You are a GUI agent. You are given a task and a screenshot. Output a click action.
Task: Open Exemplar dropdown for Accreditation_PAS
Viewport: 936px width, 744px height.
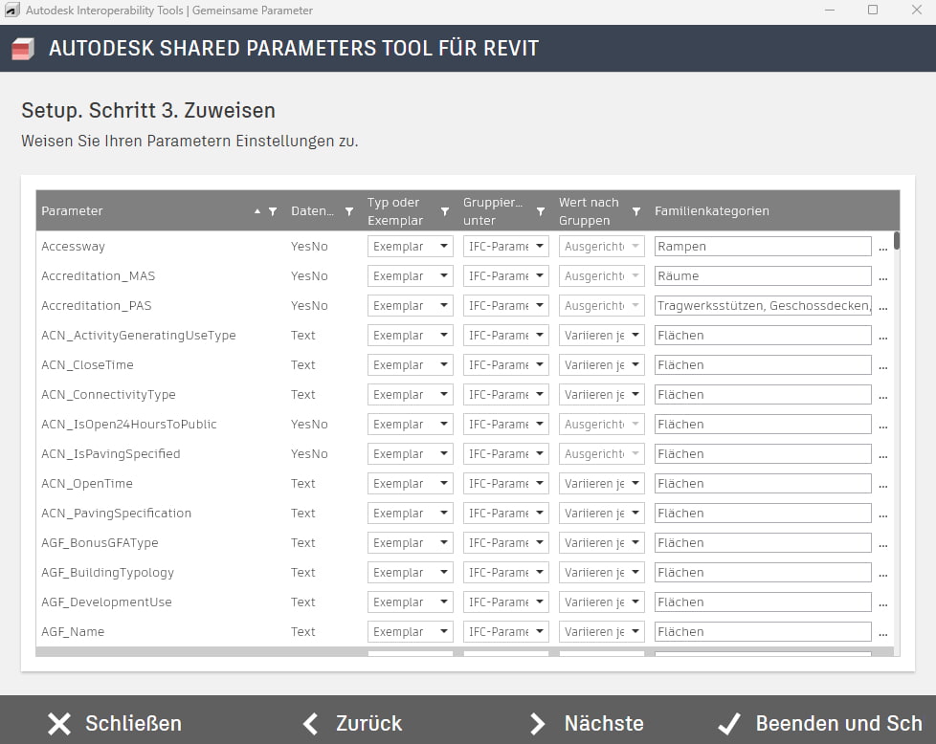pyautogui.click(x=410, y=306)
